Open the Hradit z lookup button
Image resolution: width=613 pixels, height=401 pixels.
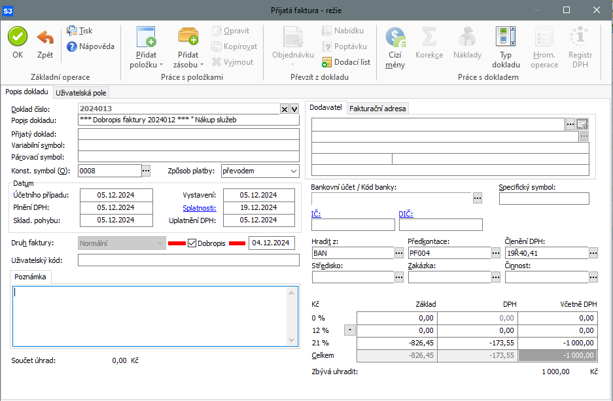(x=399, y=253)
